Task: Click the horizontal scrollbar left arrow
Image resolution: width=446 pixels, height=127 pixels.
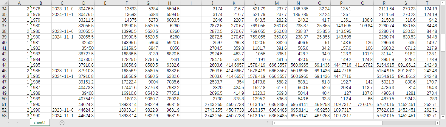Action: pyautogui.click(x=274, y=123)
